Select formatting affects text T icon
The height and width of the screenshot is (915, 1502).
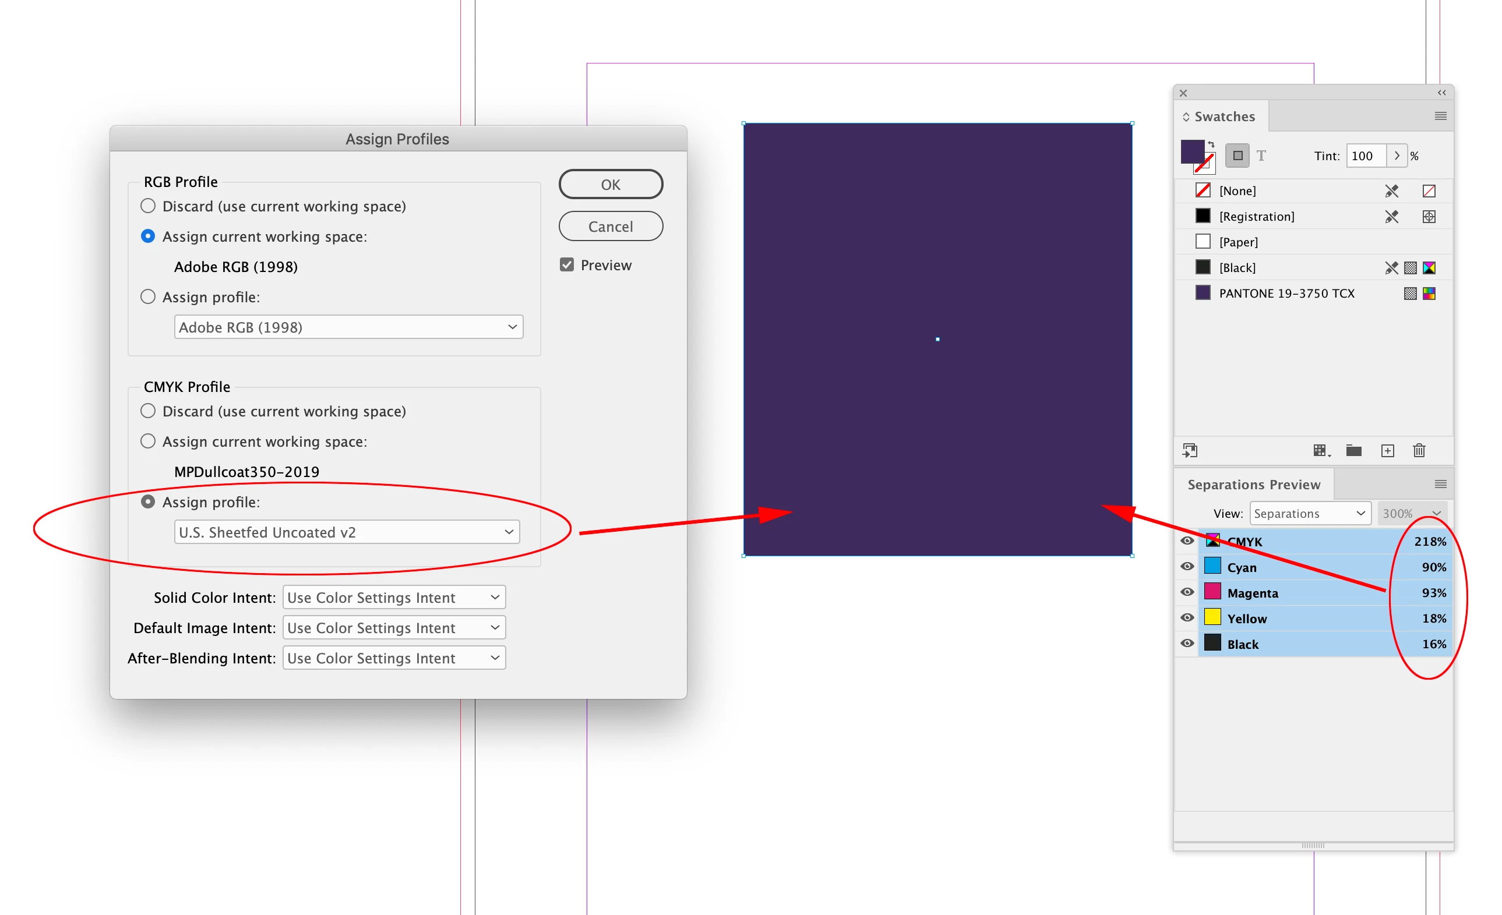[x=1261, y=156]
